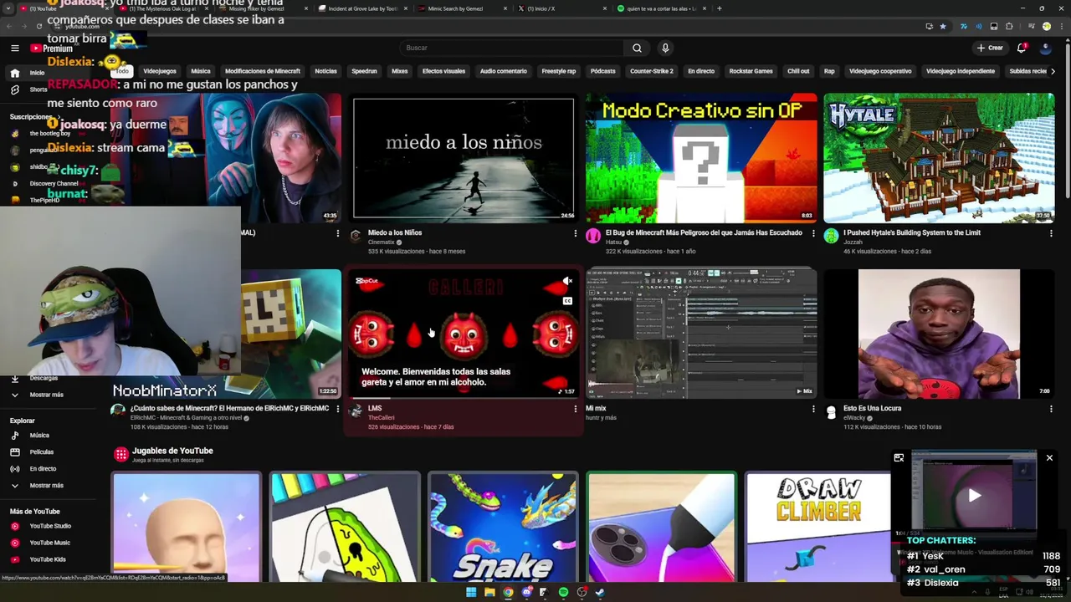Expand Mostrar más under Explorar
This screenshot has height=602, width=1071.
pyautogui.click(x=47, y=485)
